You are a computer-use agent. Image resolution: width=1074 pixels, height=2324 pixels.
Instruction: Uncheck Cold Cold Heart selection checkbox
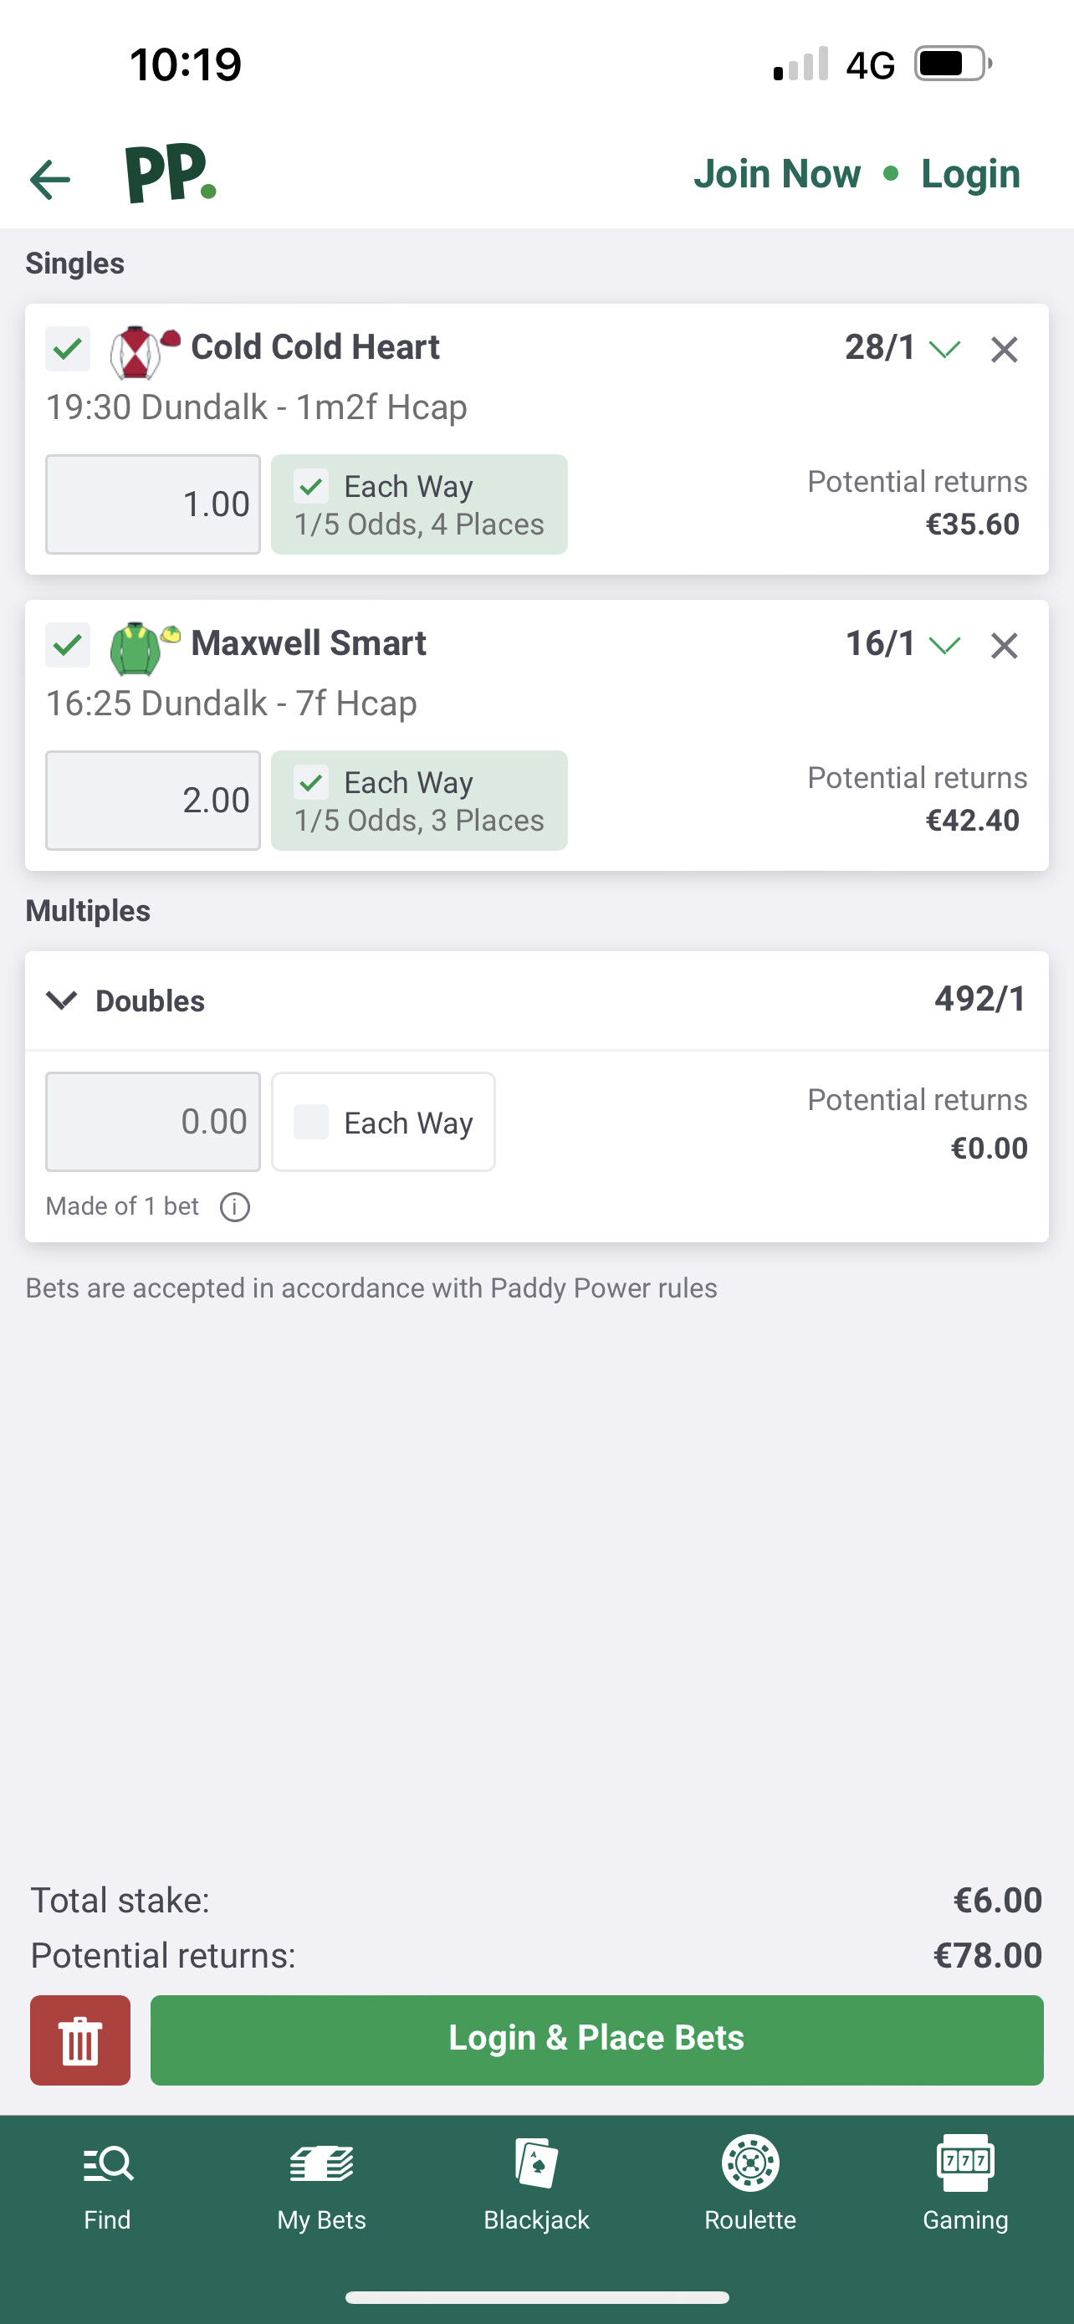point(68,348)
